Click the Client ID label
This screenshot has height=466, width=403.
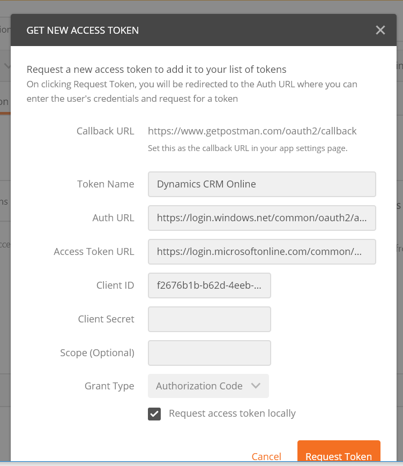[x=115, y=285]
